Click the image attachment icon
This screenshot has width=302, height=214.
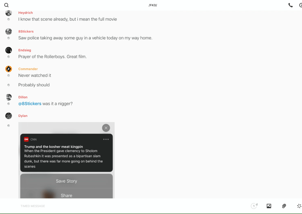[269, 206]
